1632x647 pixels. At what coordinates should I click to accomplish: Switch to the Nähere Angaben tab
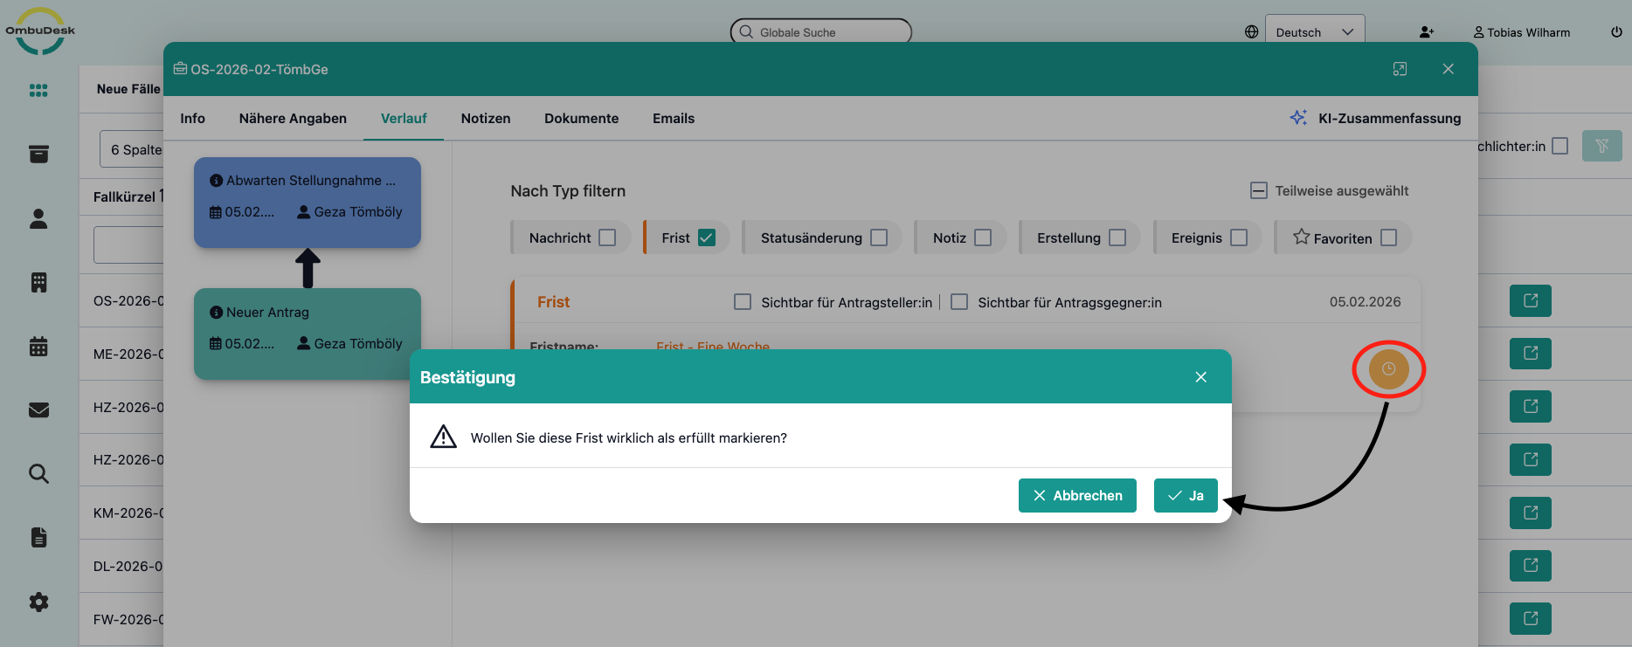click(293, 119)
